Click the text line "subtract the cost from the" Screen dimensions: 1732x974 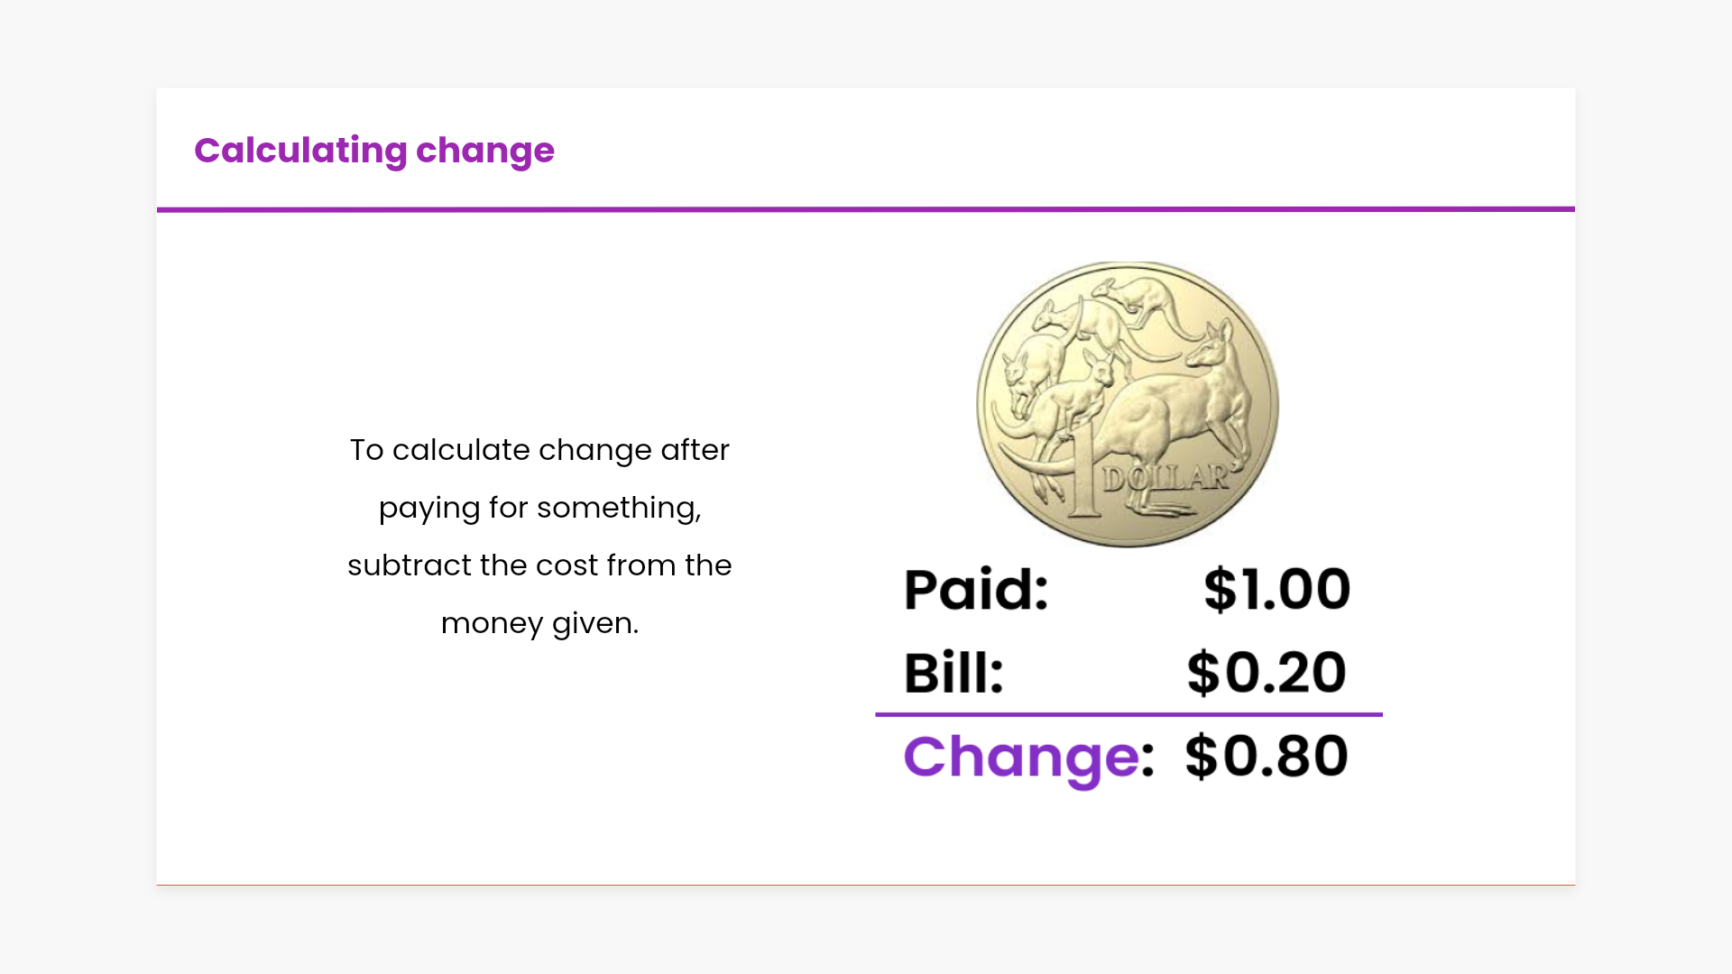(x=539, y=565)
